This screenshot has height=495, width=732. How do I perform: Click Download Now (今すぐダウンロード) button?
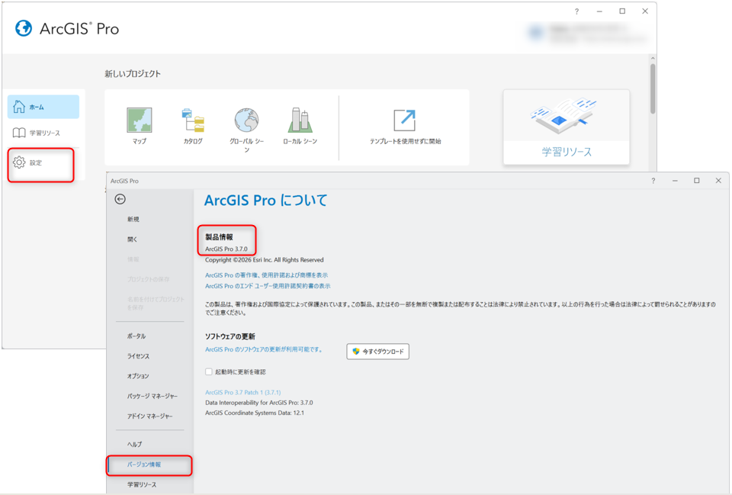tap(377, 352)
